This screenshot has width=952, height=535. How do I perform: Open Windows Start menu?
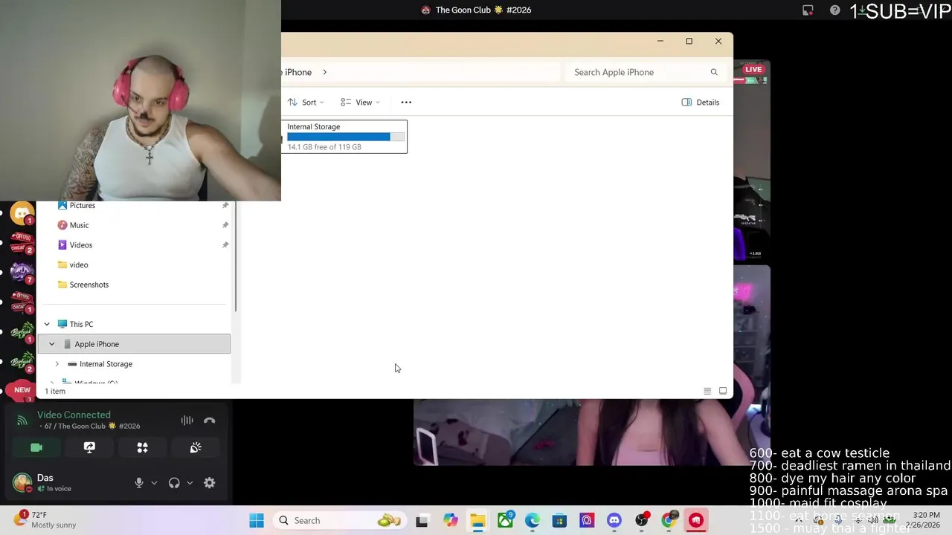pos(257,520)
